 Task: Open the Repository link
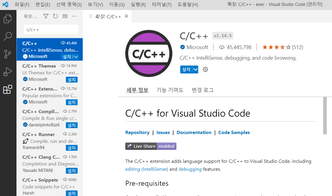(x=137, y=132)
